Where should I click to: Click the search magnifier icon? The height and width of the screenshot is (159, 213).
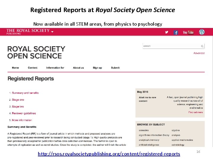coord(202,46)
